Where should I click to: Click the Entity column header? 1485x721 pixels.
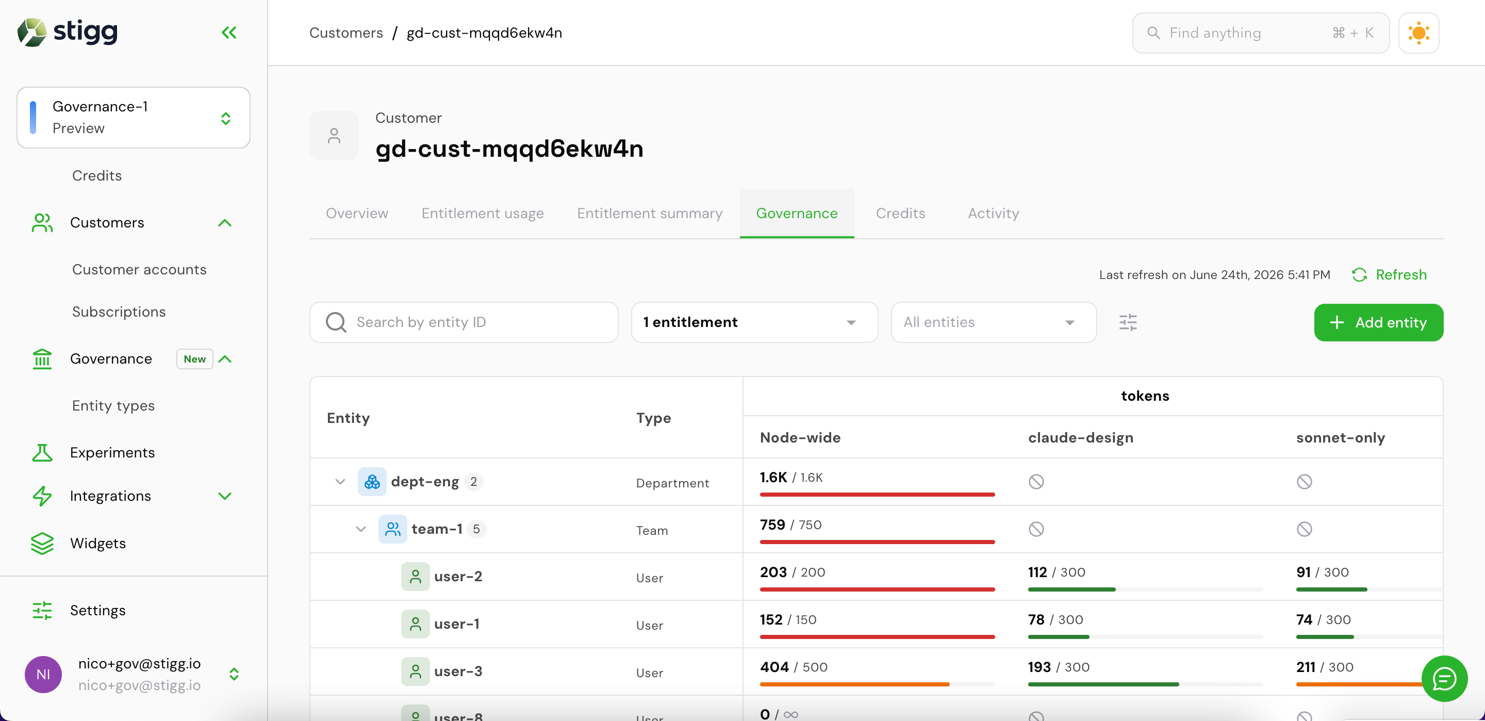[x=348, y=418]
